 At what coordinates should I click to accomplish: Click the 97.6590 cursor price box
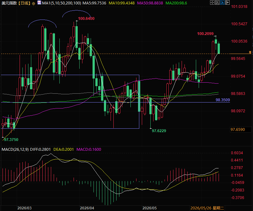click(x=241, y=130)
